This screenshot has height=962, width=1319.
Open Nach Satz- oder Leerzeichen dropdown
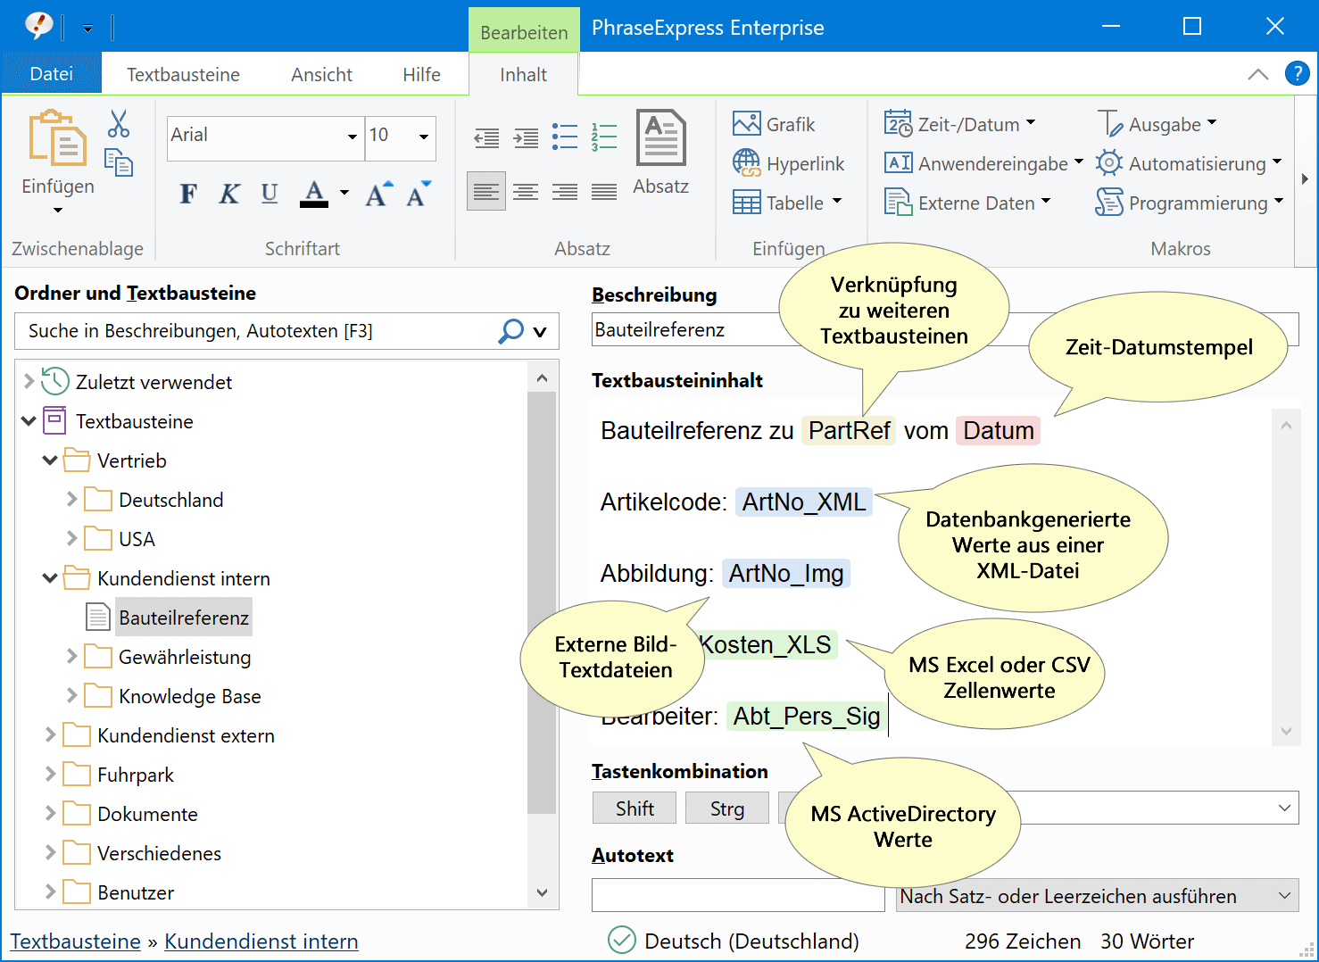pyautogui.click(x=1097, y=896)
